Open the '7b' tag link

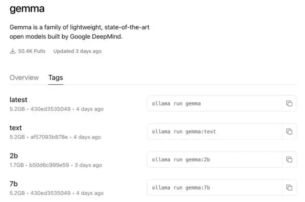click(x=14, y=184)
